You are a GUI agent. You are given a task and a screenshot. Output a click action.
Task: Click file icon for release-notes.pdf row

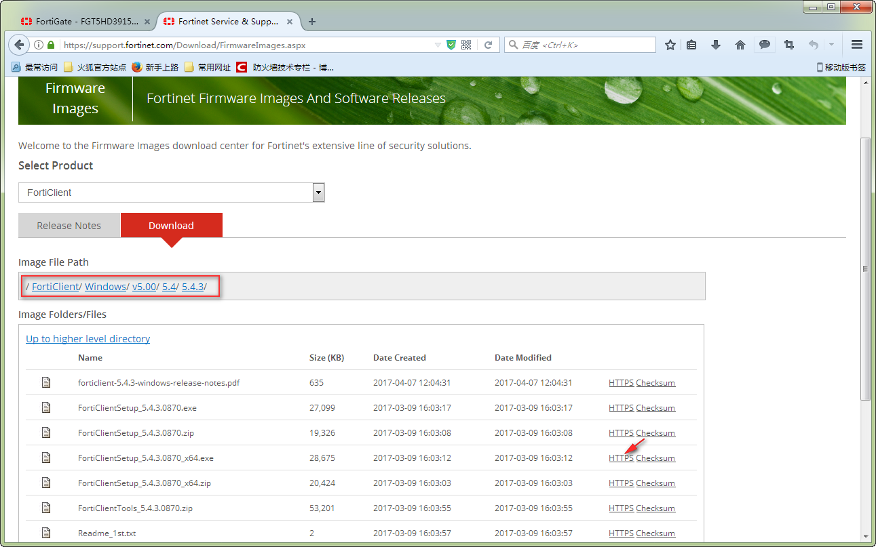pos(46,382)
